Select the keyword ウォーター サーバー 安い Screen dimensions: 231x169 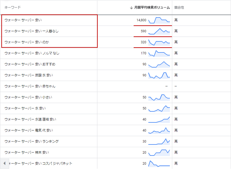click(x=23, y=20)
